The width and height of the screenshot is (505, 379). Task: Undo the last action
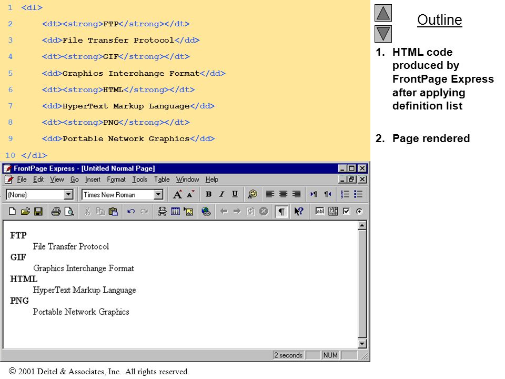tap(131, 212)
